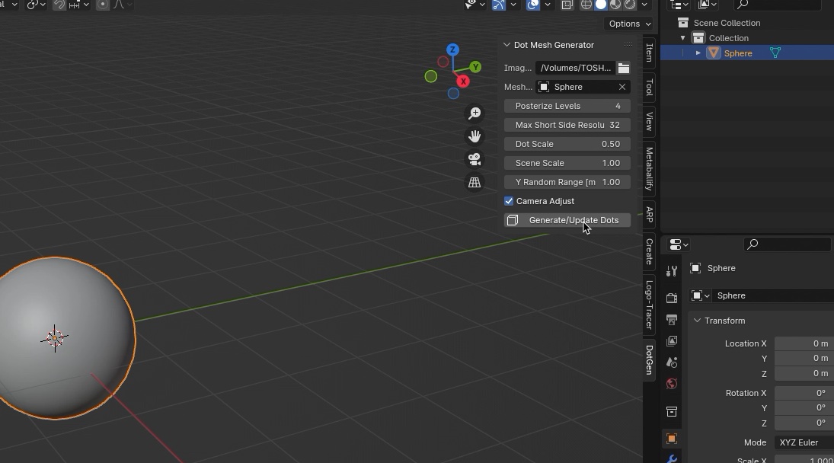834x463 pixels.
Task: Adjust the Dot Scale slider field
Action: click(x=567, y=144)
